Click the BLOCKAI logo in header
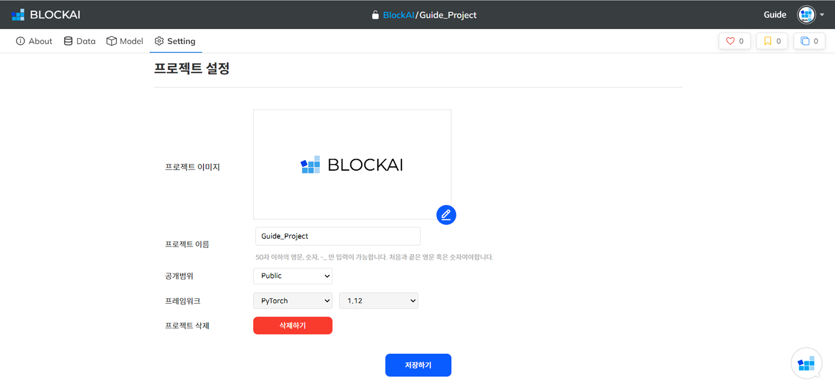Image resolution: width=835 pixels, height=392 pixels. coord(46,15)
